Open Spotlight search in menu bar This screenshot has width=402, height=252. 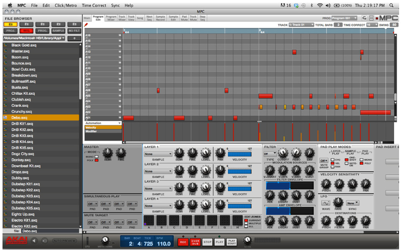pyautogui.click(x=391, y=5)
